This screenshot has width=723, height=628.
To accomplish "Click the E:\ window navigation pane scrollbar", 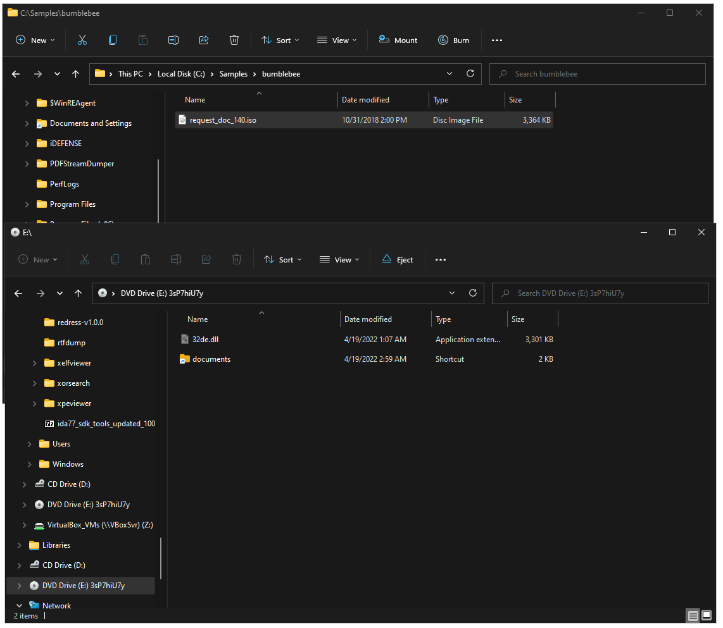I will [161, 558].
